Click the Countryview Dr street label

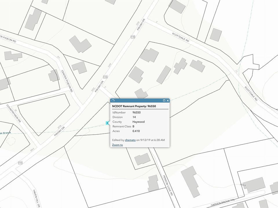(14, 113)
